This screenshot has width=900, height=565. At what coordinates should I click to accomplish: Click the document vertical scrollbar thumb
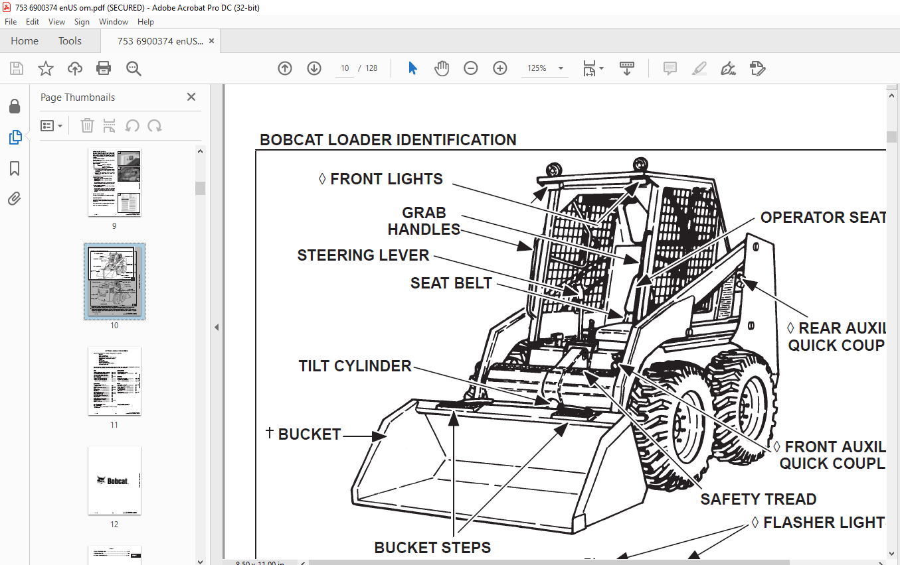(891, 137)
